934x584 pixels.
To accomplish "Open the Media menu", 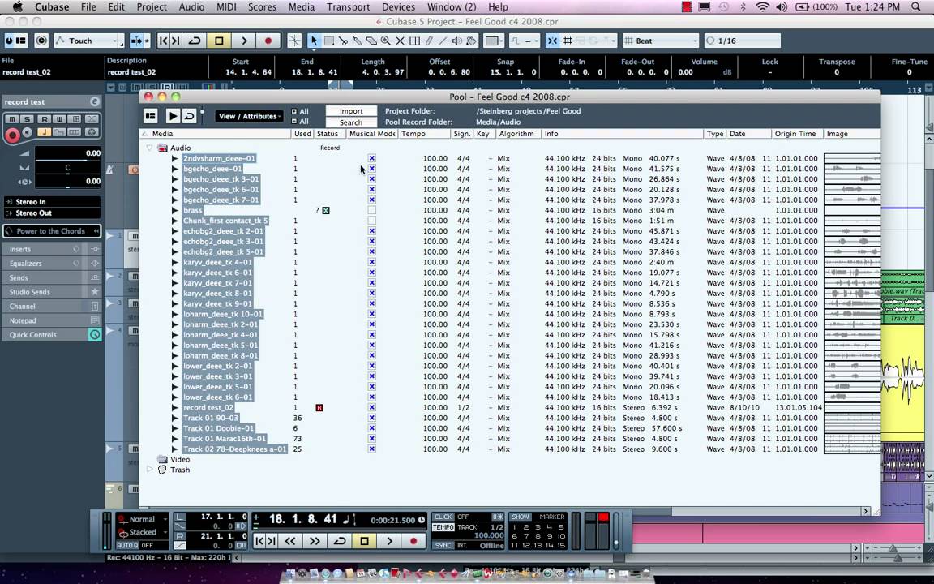I will point(302,7).
